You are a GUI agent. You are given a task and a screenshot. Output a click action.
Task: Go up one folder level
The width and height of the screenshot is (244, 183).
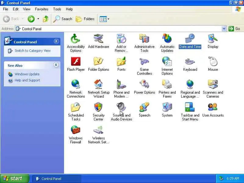point(46,19)
